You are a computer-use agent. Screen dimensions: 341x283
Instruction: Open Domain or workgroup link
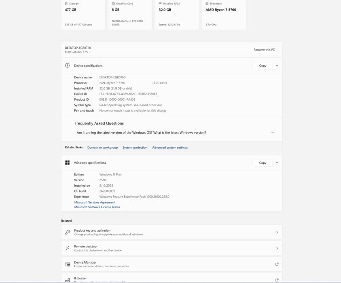click(x=102, y=148)
